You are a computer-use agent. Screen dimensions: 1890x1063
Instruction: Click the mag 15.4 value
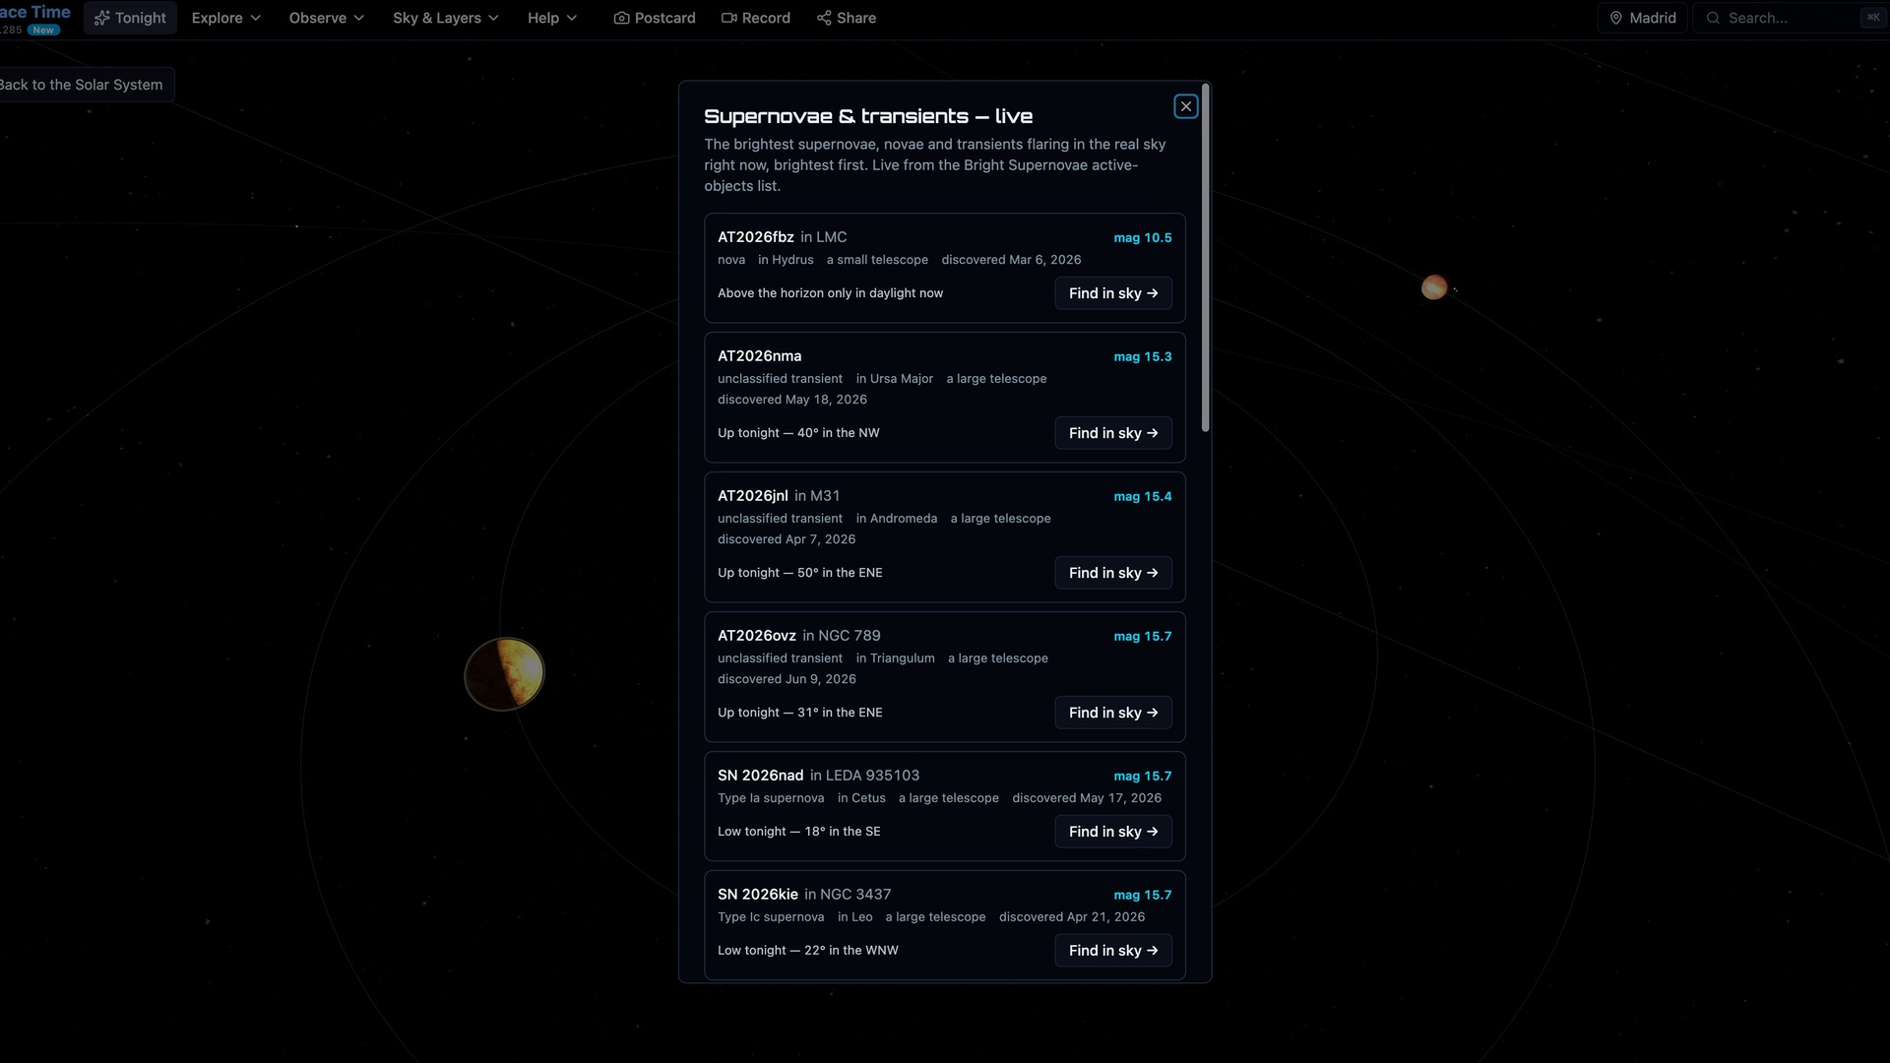(1142, 497)
